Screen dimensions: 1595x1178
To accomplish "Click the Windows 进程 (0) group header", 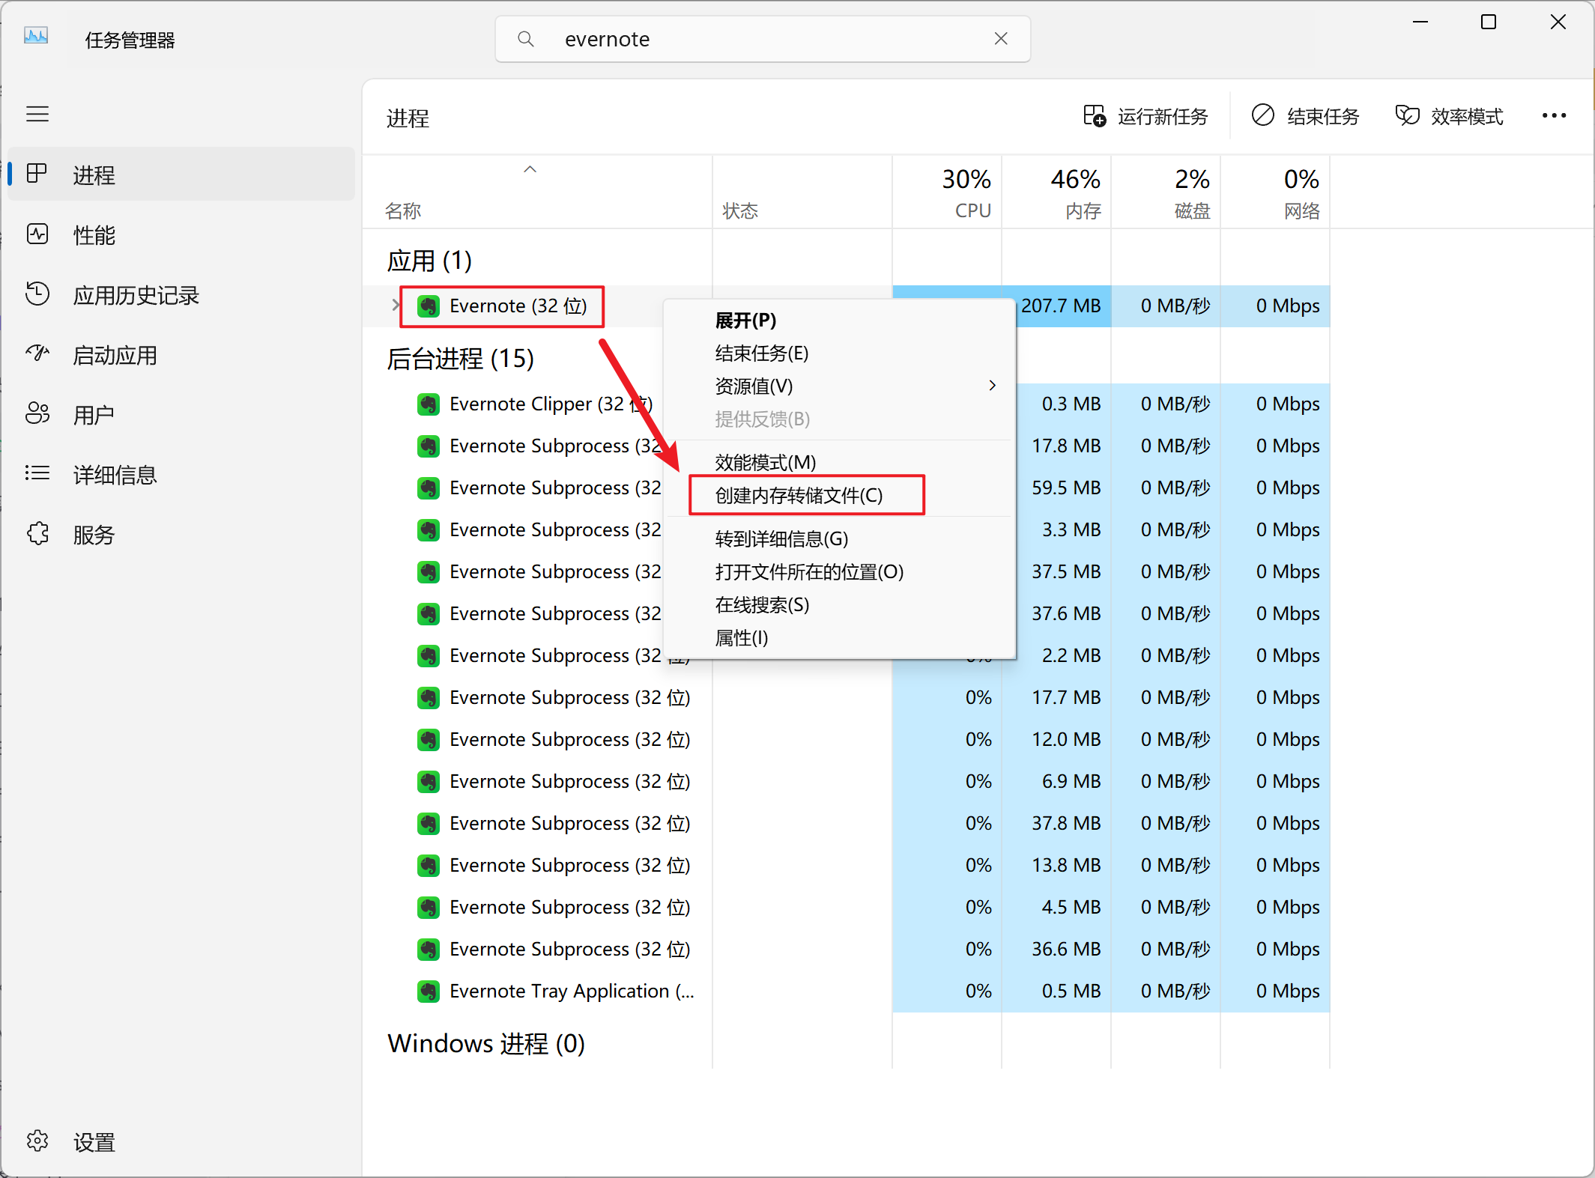I will click(486, 1043).
